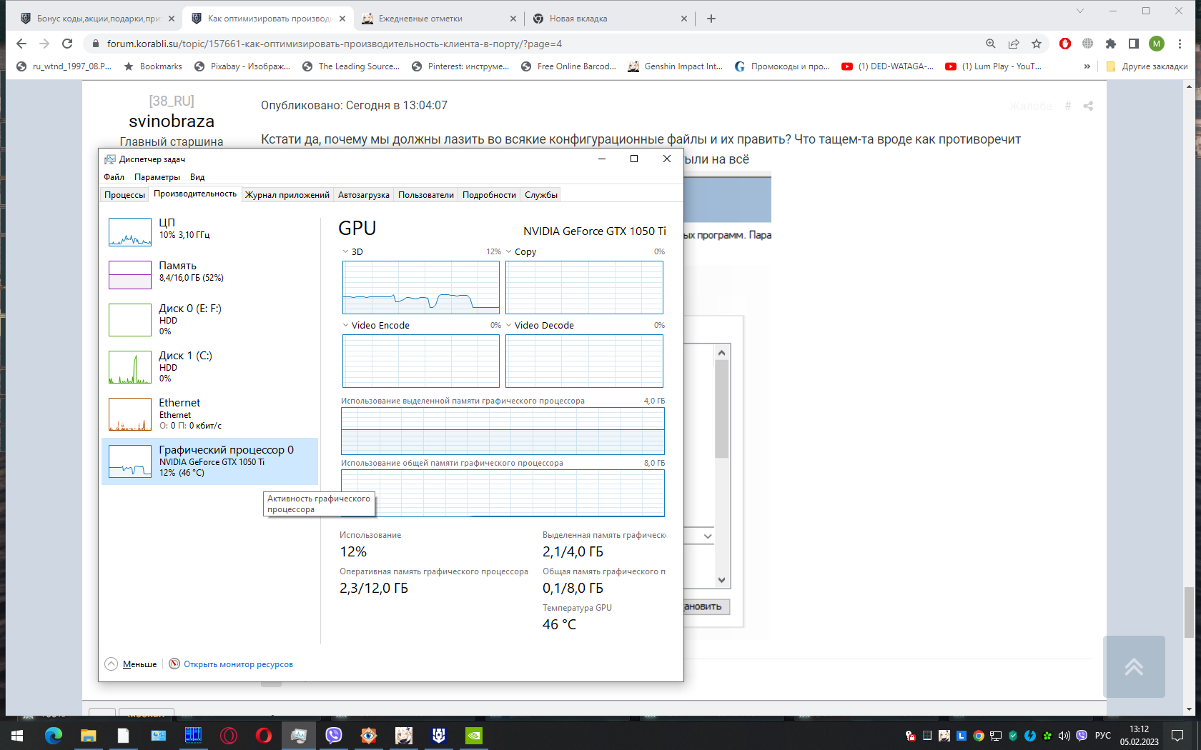The image size is (1201, 750).
Task: Open the 'Службы' tab
Action: 541,195
